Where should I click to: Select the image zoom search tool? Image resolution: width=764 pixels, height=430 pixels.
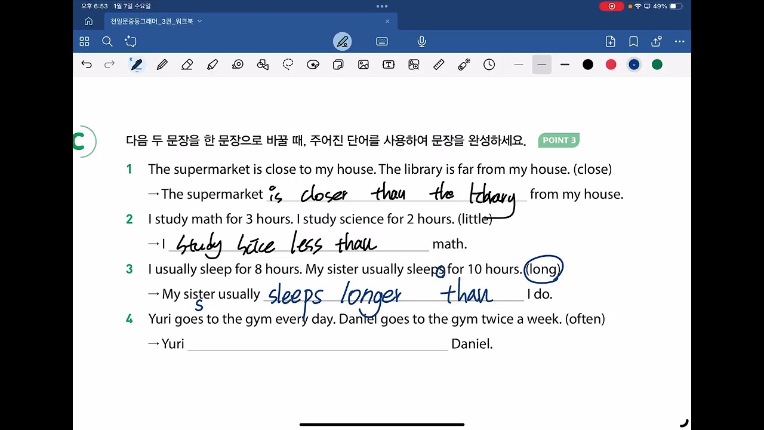tap(414, 64)
